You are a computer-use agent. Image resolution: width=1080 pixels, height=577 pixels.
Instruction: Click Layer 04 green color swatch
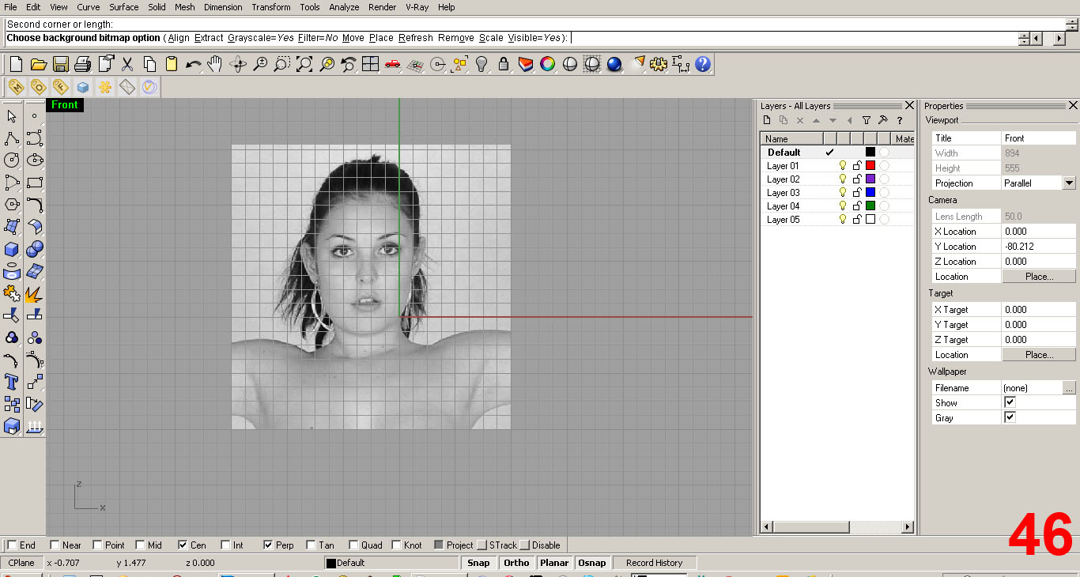[x=870, y=206]
